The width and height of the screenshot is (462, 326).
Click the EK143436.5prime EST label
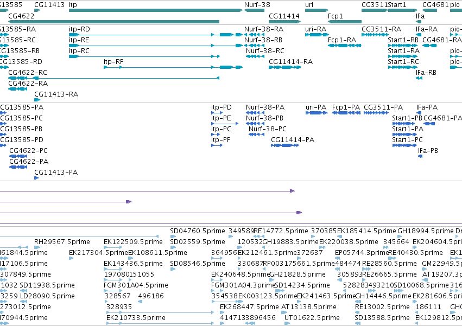pos(133,264)
